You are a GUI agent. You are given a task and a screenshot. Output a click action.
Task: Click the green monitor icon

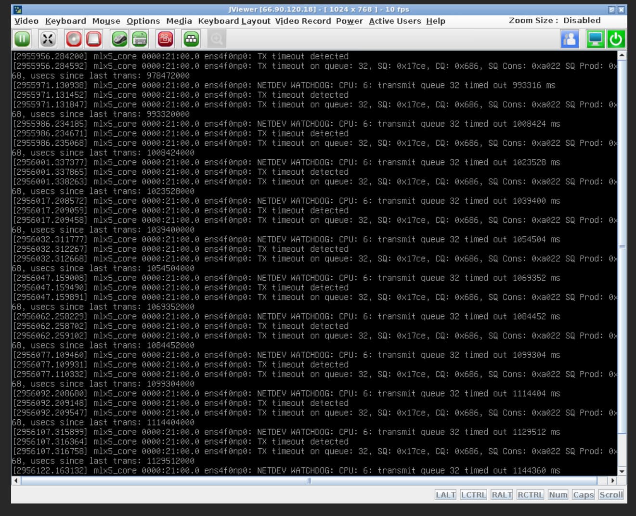pos(596,39)
